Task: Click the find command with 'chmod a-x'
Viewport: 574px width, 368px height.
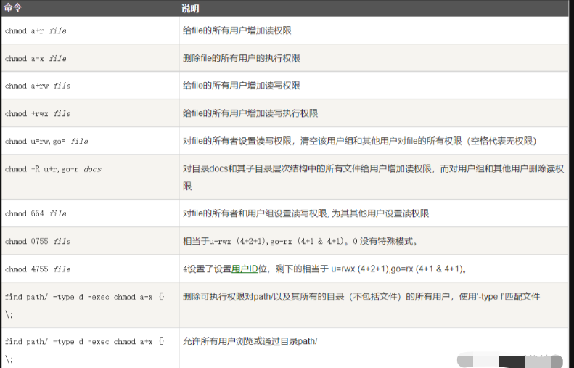Action: click(85, 305)
